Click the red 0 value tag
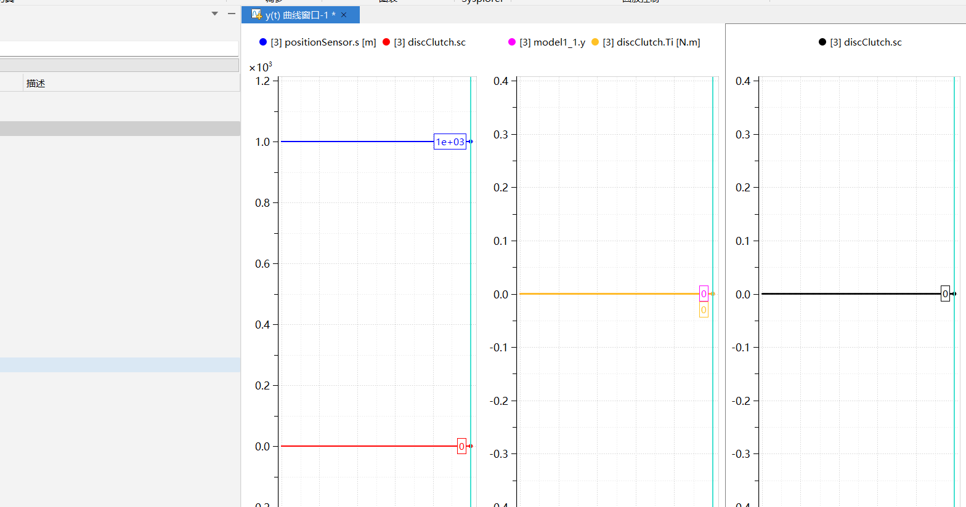Viewport: 966px width, 507px height. pos(461,446)
